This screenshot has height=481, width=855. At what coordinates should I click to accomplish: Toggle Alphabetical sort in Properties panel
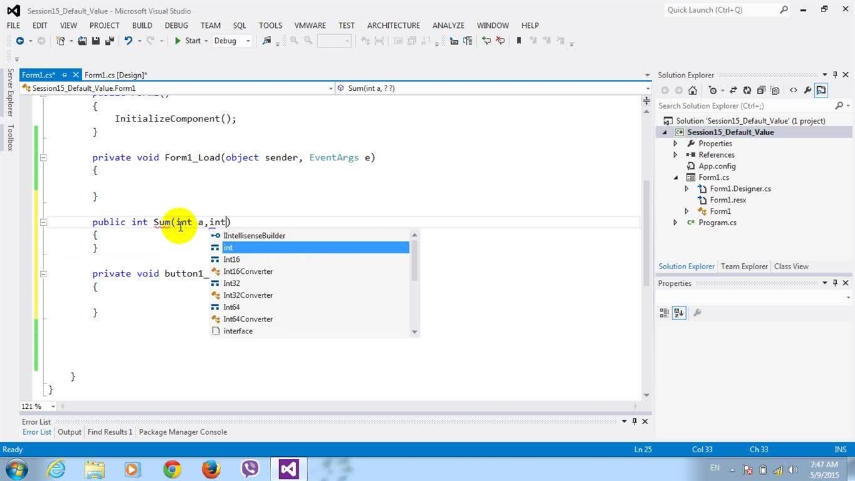[x=679, y=312]
